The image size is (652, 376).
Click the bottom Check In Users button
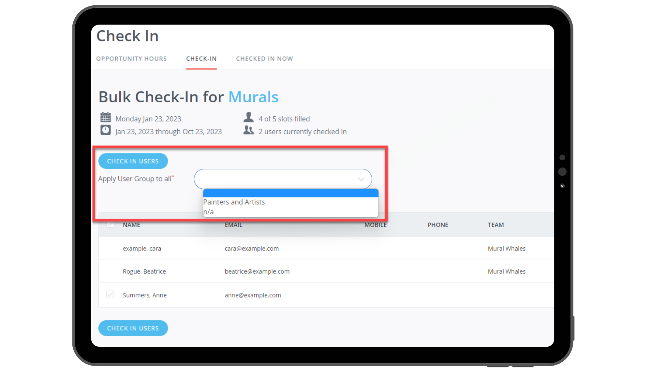(133, 328)
